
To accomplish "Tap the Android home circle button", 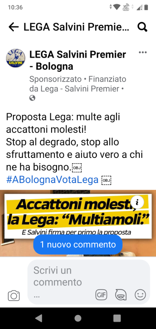I will pos(78,318).
